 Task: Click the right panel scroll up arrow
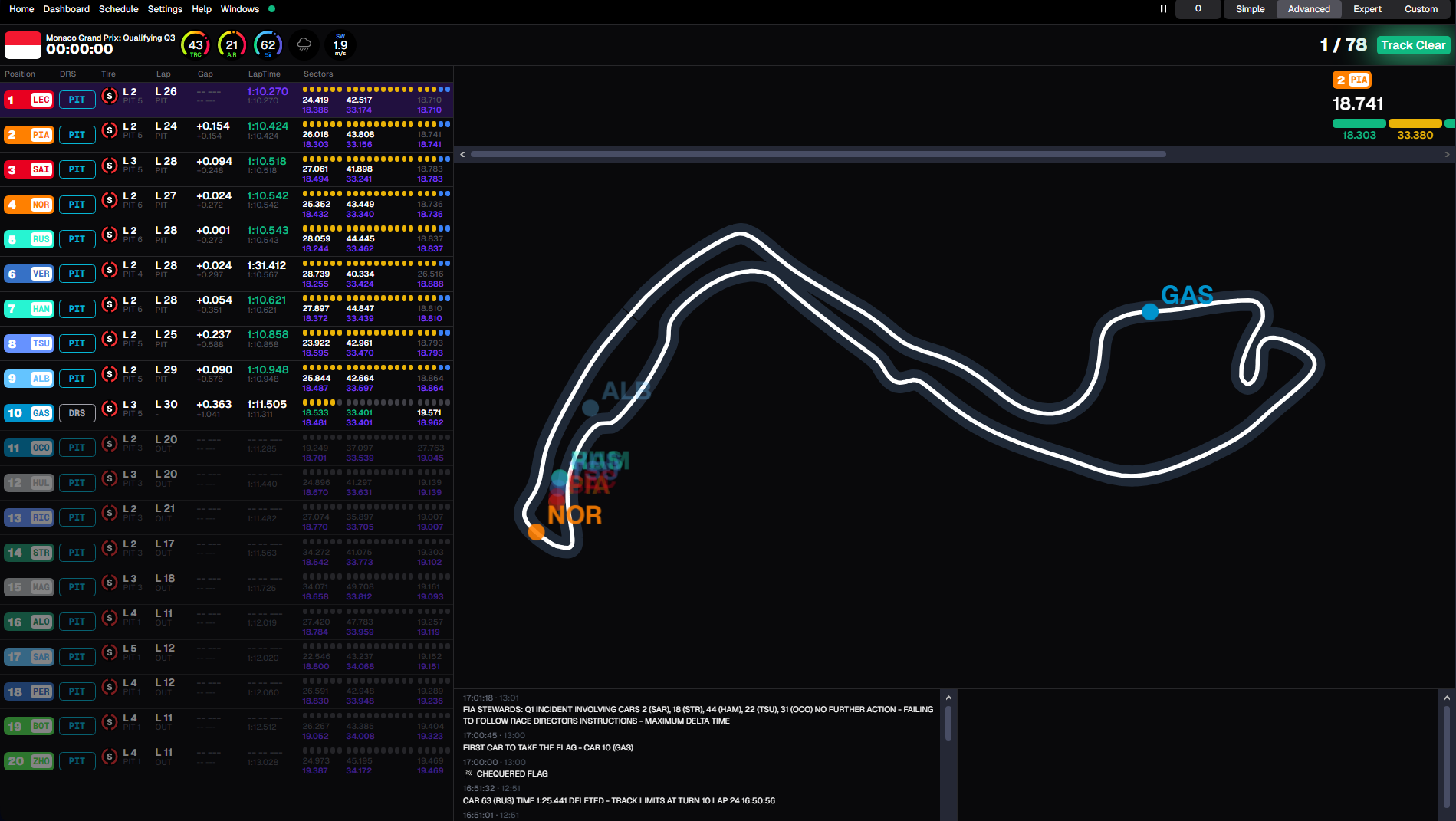(1447, 698)
